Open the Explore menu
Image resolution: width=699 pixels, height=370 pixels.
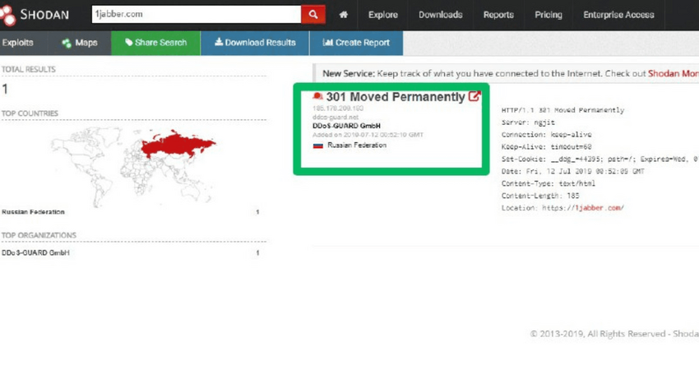point(383,15)
